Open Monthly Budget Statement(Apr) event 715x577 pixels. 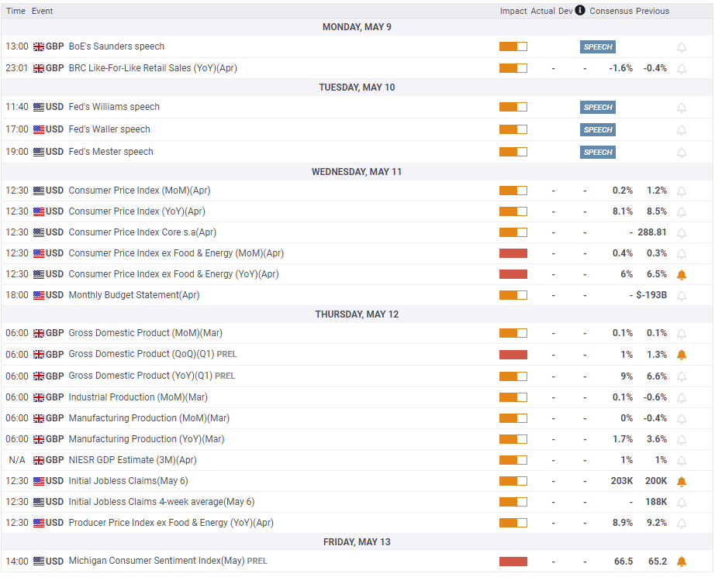pyautogui.click(x=134, y=295)
